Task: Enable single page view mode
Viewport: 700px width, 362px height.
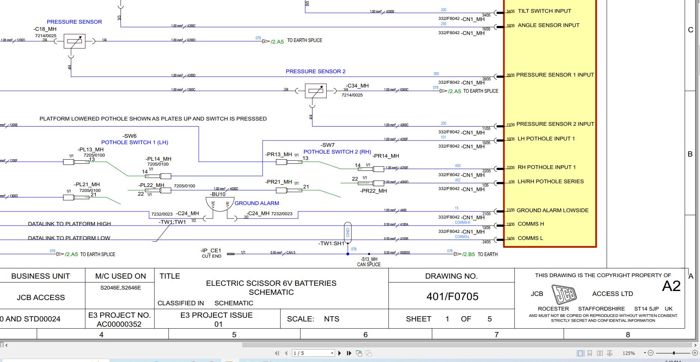Action: (x=581, y=353)
